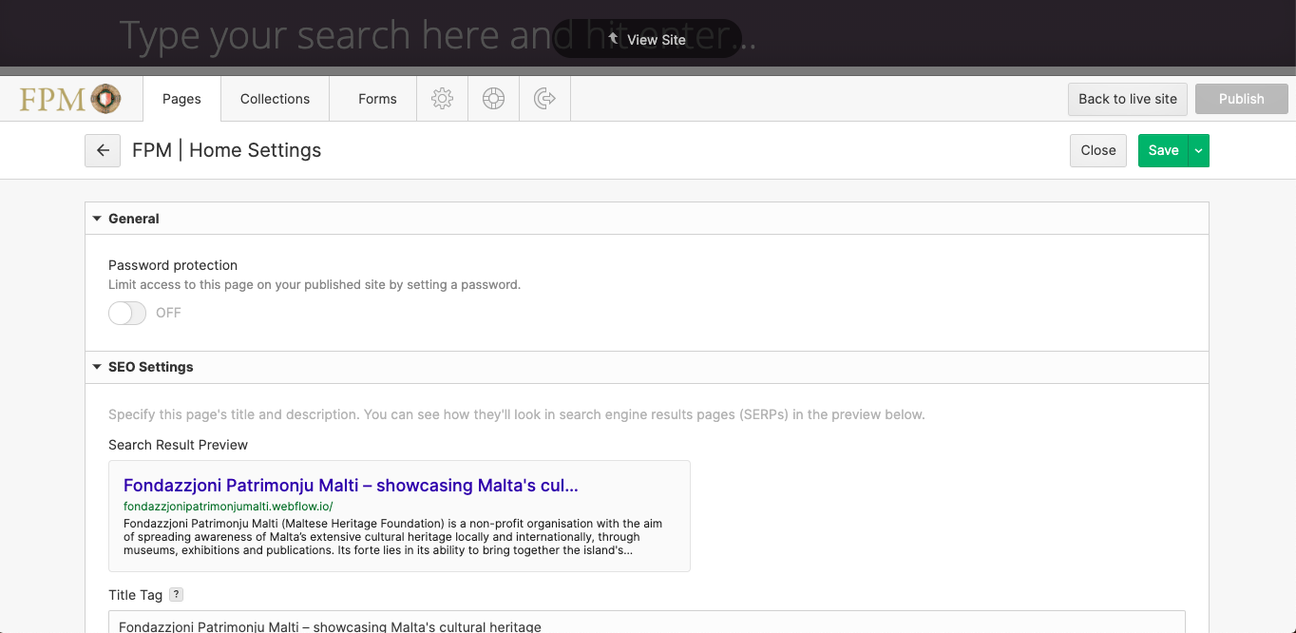
Task: Click the fondazzjonipatrimonjumalti.webflow.io URL
Action: 228,507
